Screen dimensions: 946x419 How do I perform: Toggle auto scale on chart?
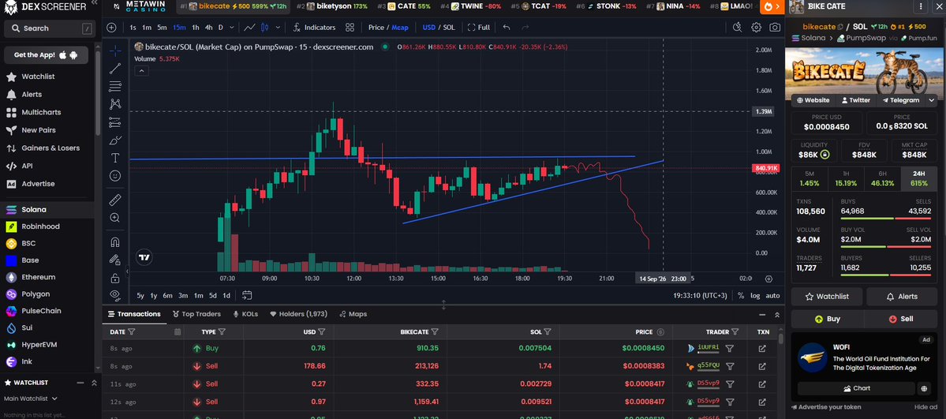click(772, 295)
